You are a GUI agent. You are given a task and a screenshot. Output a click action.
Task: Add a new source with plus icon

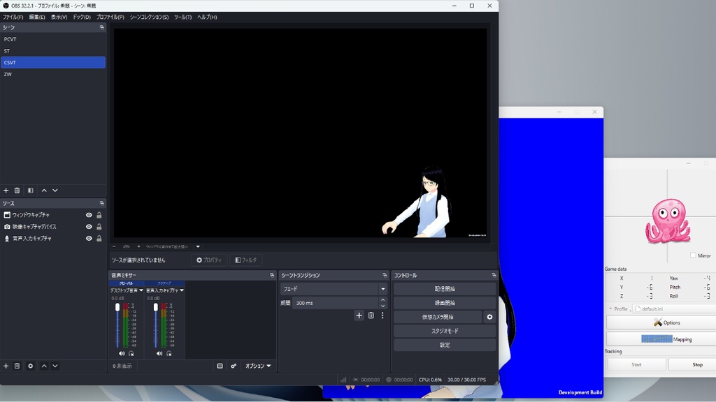pyautogui.click(x=6, y=366)
